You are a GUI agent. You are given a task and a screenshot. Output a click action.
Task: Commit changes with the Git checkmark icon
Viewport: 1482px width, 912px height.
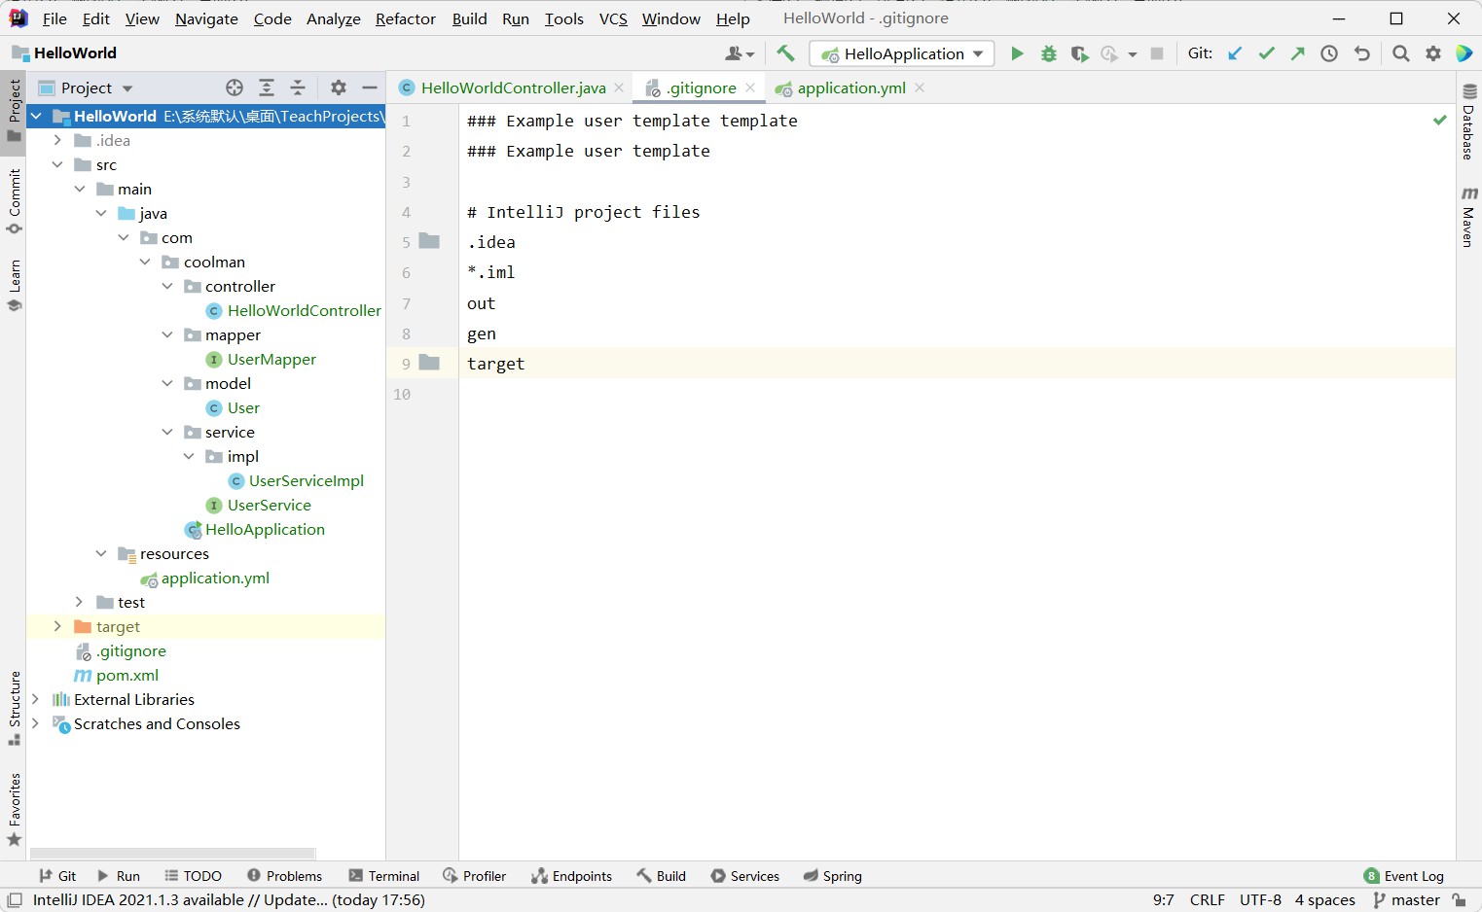[x=1266, y=53]
